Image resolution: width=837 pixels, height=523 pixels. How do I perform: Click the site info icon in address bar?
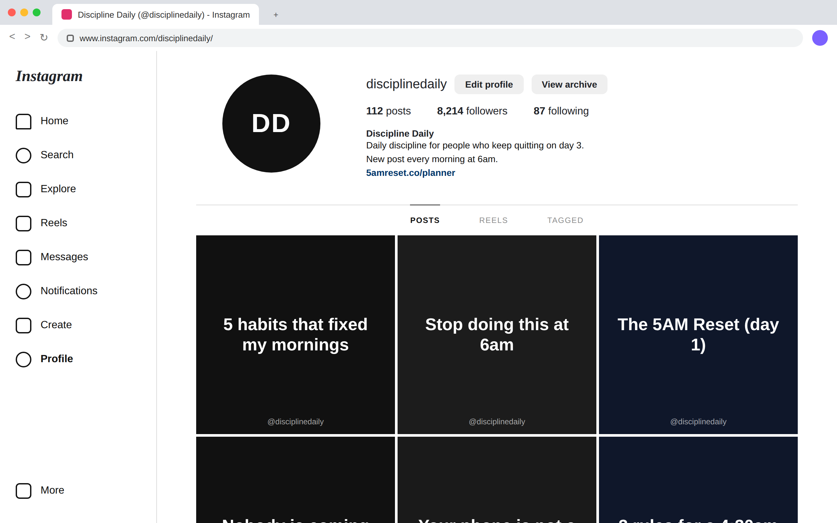pos(70,38)
